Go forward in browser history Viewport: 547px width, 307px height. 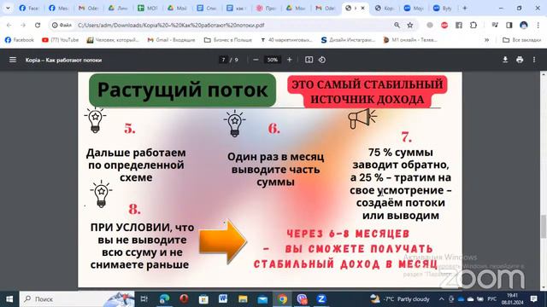tap(23, 25)
